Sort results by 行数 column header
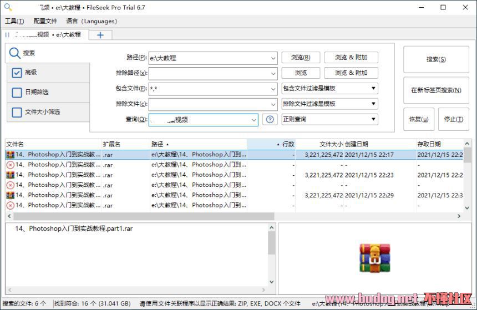This screenshot has width=477, height=310. pyautogui.click(x=271, y=144)
